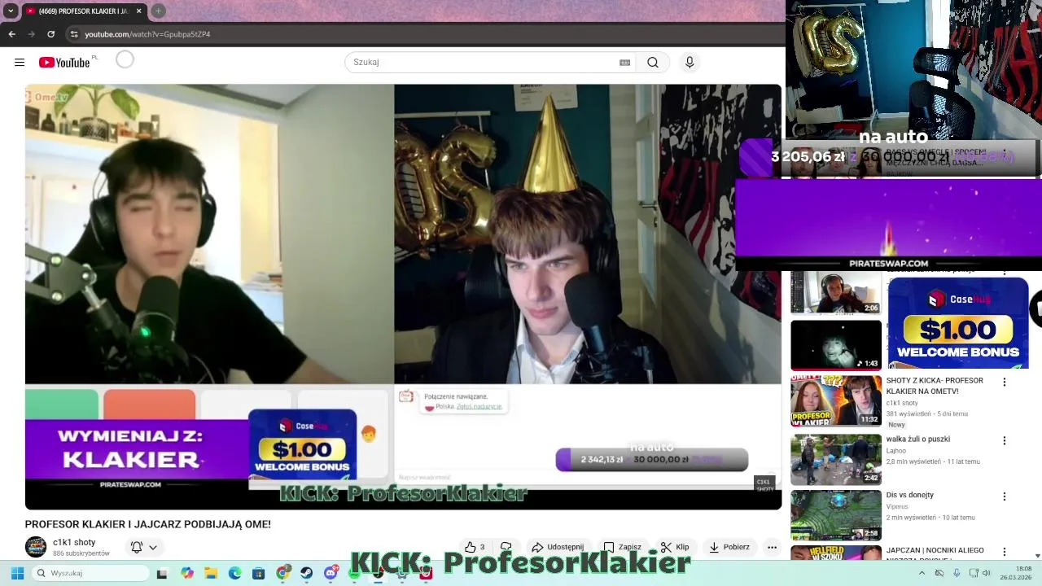This screenshot has height=586, width=1042.
Task: Open the tab search dropdown
Action: (x=11, y=11)
